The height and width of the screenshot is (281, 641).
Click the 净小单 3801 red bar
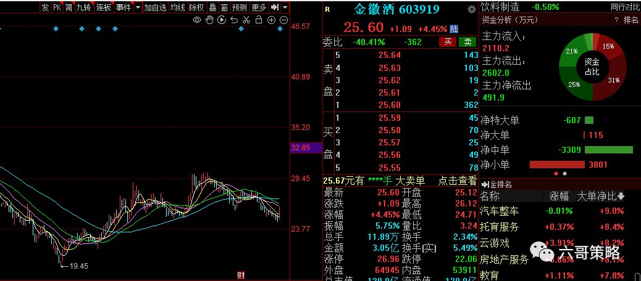[557, 165]
